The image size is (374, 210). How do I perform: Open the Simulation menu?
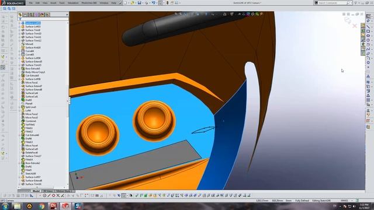click(x=73, y=3)
